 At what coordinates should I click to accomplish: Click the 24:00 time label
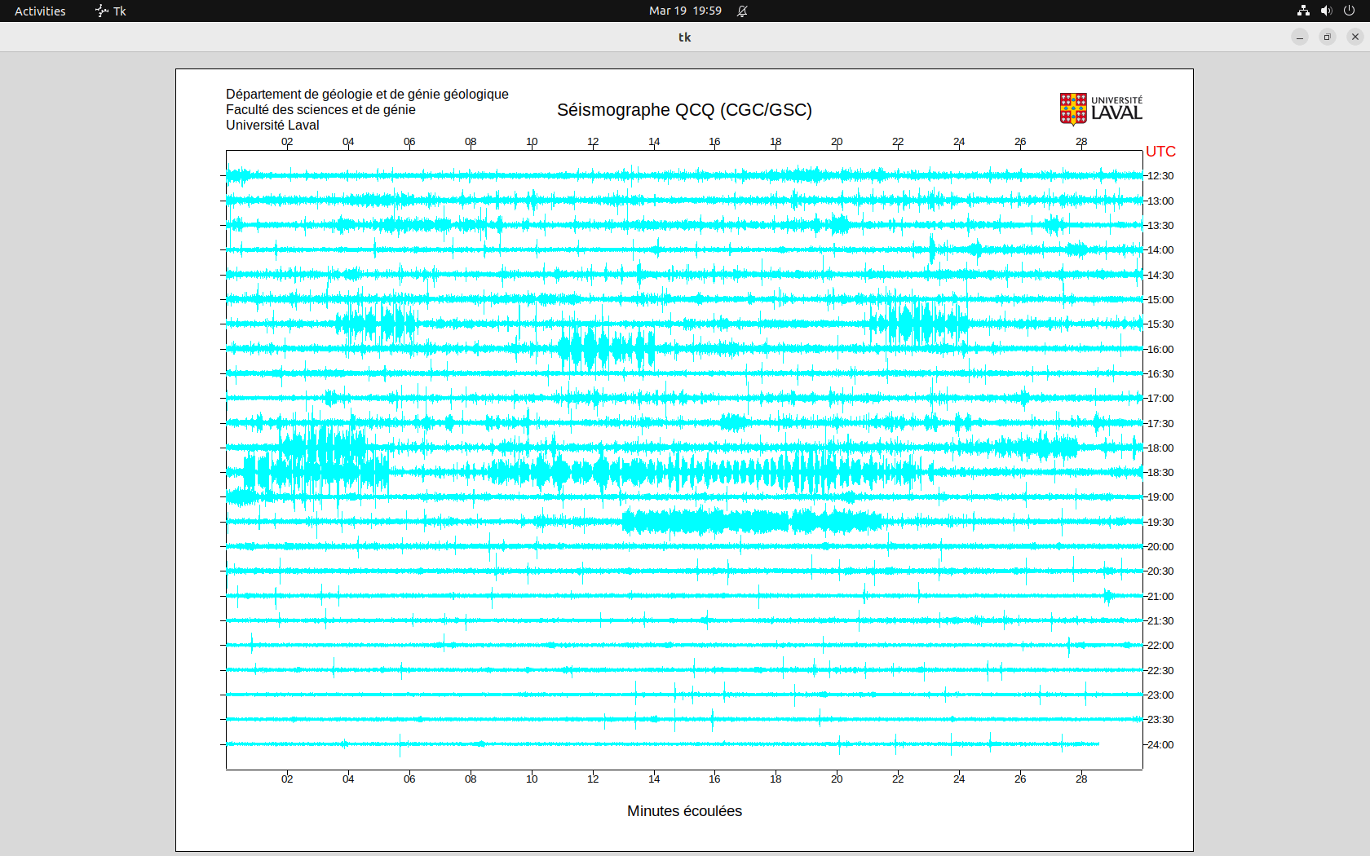click(x=1160, y=745)
